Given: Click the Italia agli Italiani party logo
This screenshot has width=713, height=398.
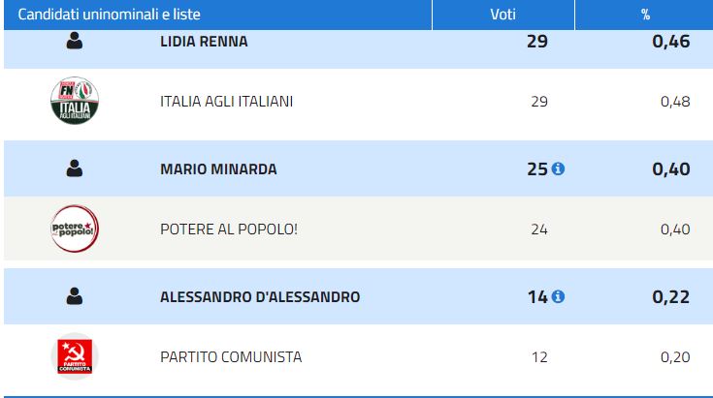Looking at the screenshot, I should click(75, 101).
